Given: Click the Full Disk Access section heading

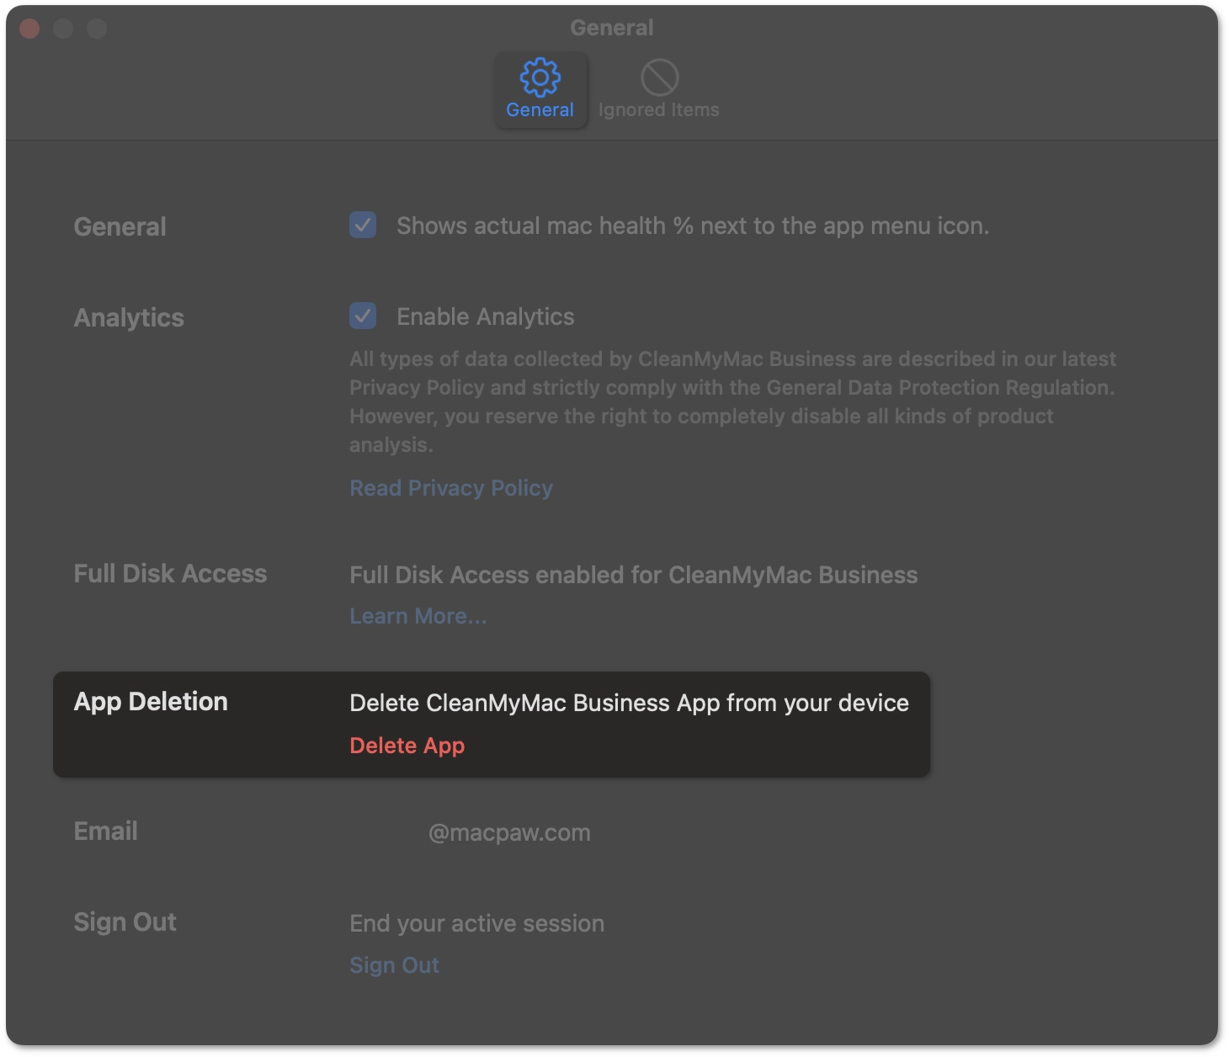Looking at the screenshot, I should 170,574.
